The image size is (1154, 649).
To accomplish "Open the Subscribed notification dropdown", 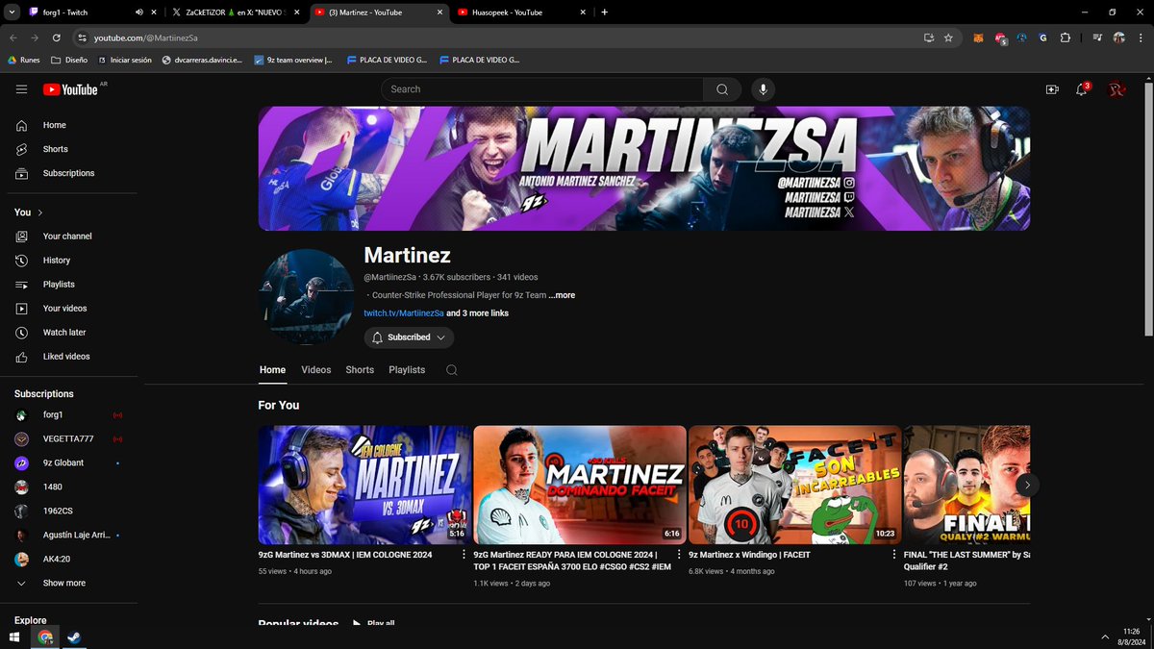I will point(409,337).
